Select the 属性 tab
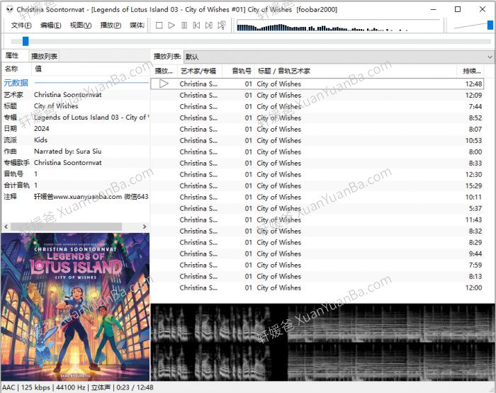This screenshot has width=496, height=393. click(x=12, y=56)
